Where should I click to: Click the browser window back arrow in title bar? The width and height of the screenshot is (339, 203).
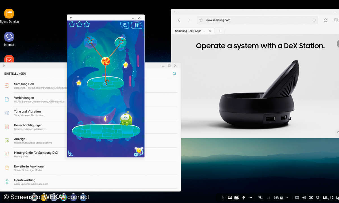[x=175, y=12]
